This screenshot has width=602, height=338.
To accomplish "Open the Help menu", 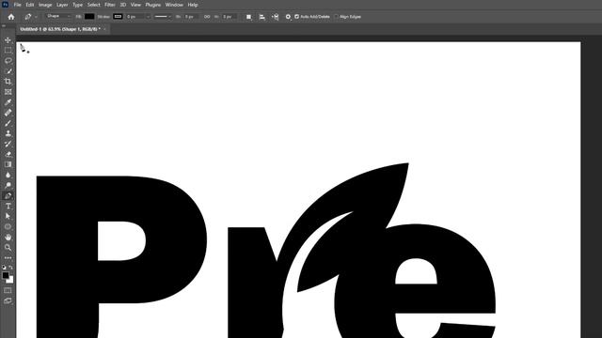I will (193, 5).
